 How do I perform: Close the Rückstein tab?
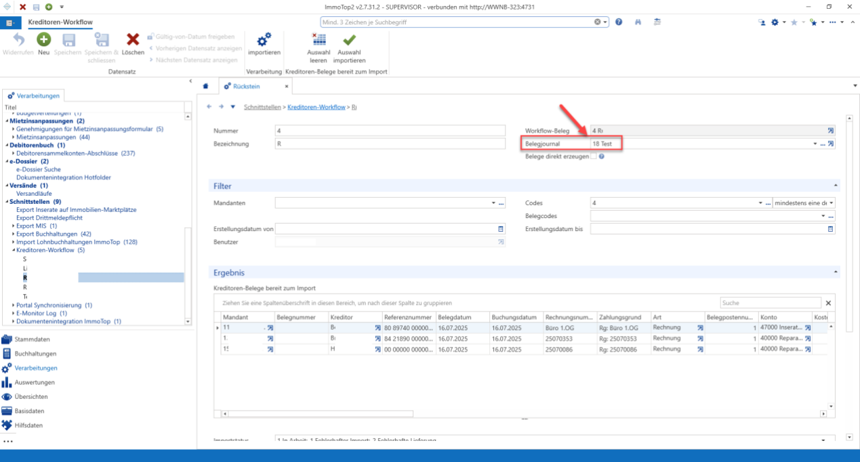[287, 87]
